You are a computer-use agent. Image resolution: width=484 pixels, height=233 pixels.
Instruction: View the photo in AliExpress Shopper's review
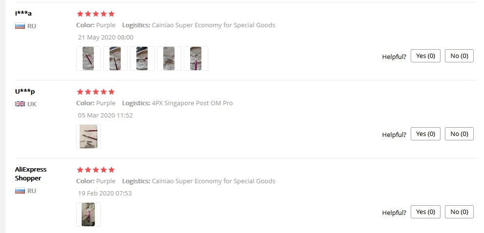[88, 214]
